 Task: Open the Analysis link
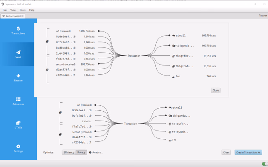tap(98, 152)
